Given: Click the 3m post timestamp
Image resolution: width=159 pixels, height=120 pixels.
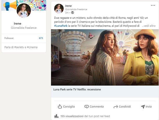Looking at the screenshot, I should coord(67,13).
